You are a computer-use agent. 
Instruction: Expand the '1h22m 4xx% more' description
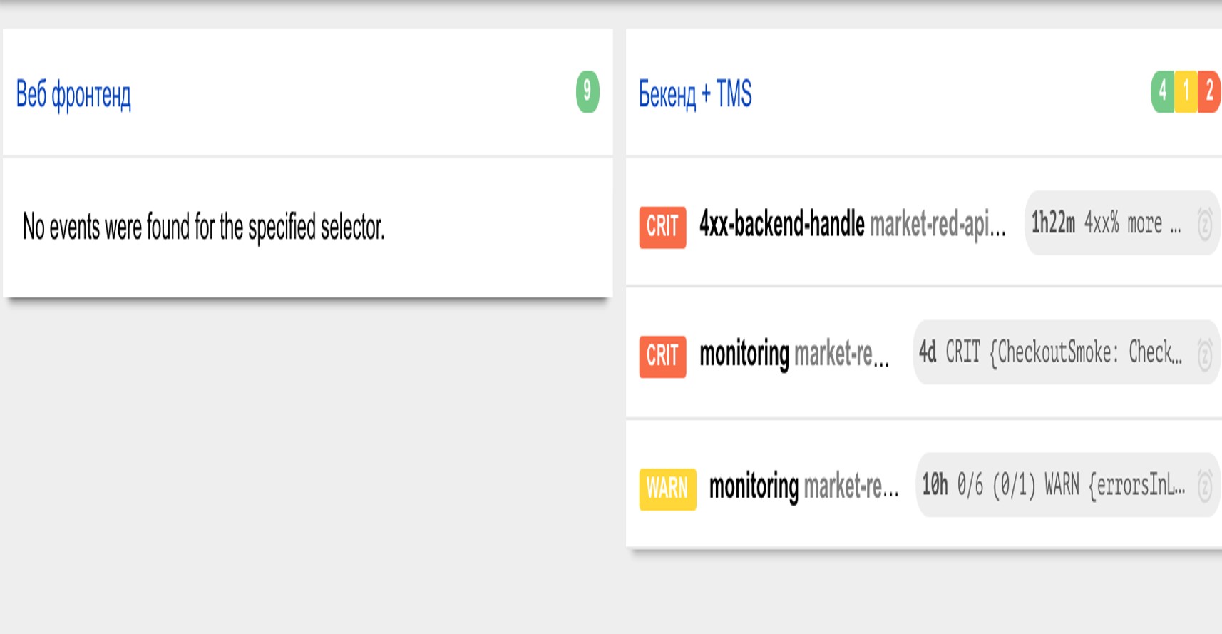coord(1105,223)
